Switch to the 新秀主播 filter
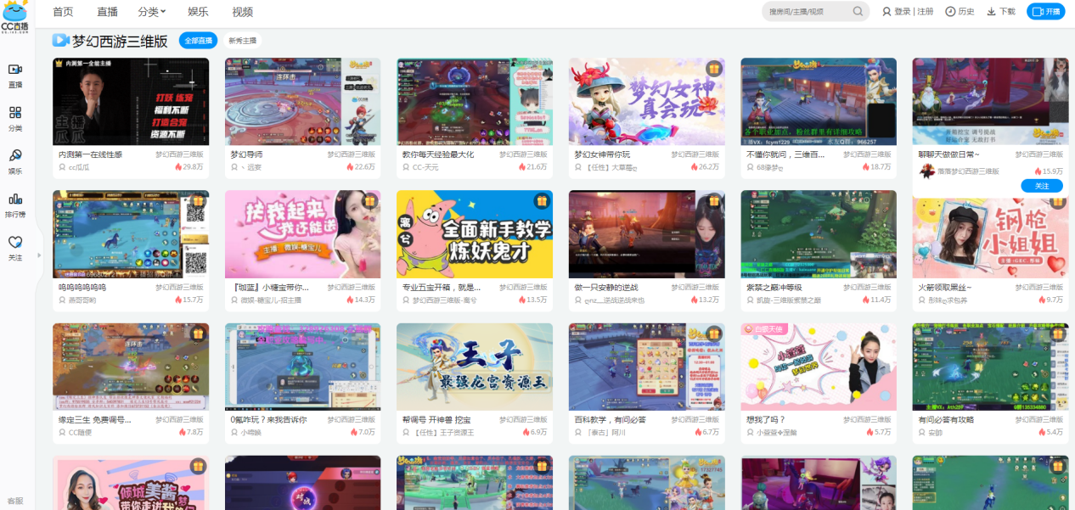 coord(242,41)
